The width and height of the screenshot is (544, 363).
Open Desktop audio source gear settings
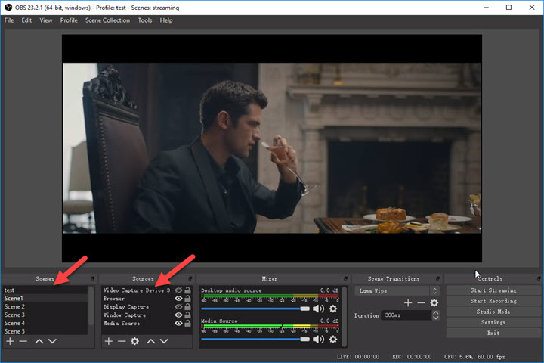(333, 309)
